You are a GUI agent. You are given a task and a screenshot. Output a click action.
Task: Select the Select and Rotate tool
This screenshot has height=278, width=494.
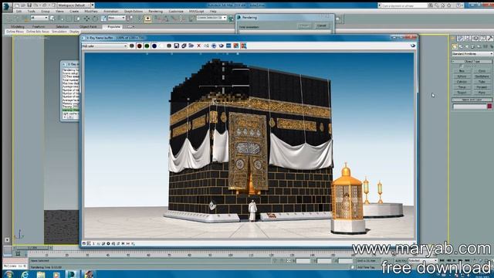(x=95, y=19)
